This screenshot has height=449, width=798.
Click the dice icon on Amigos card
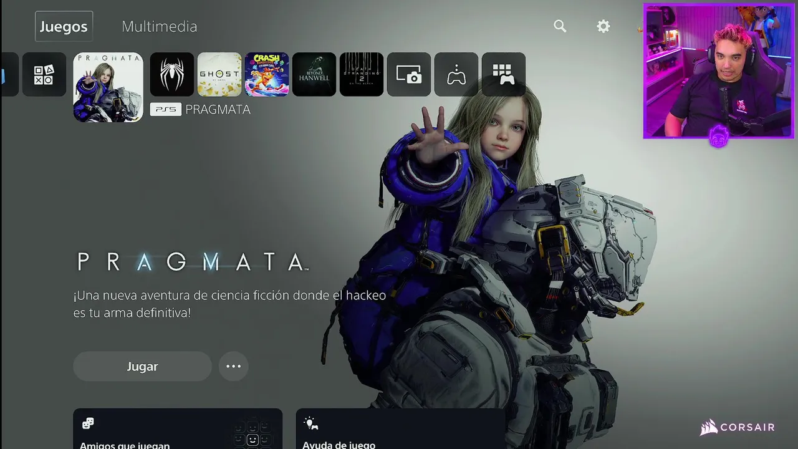point(88,423)
